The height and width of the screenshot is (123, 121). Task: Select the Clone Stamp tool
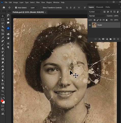click(3, 48)
